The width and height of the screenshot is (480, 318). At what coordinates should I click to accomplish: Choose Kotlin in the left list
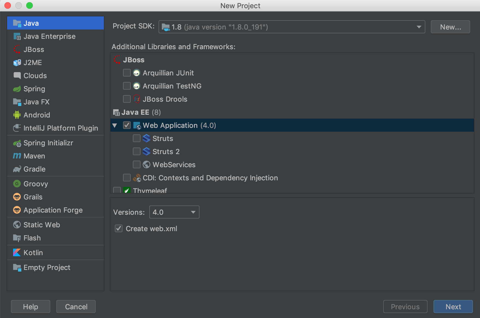click(55, 253)
